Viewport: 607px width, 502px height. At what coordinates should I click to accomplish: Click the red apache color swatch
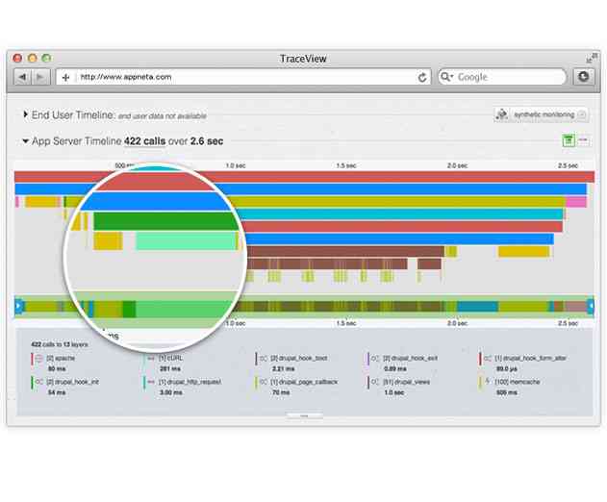point(32,359)
